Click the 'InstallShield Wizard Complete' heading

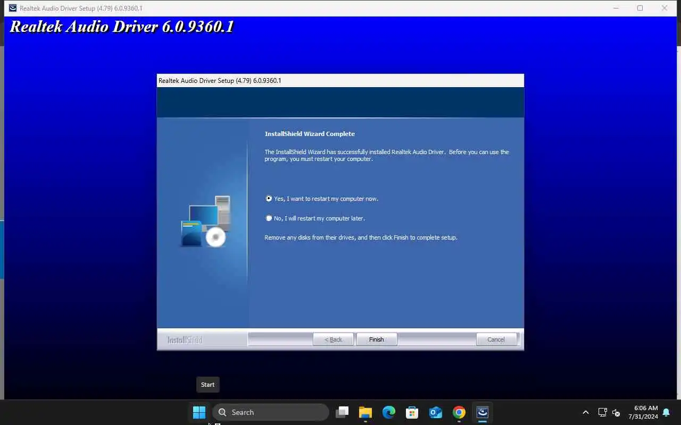pos(310,134)
